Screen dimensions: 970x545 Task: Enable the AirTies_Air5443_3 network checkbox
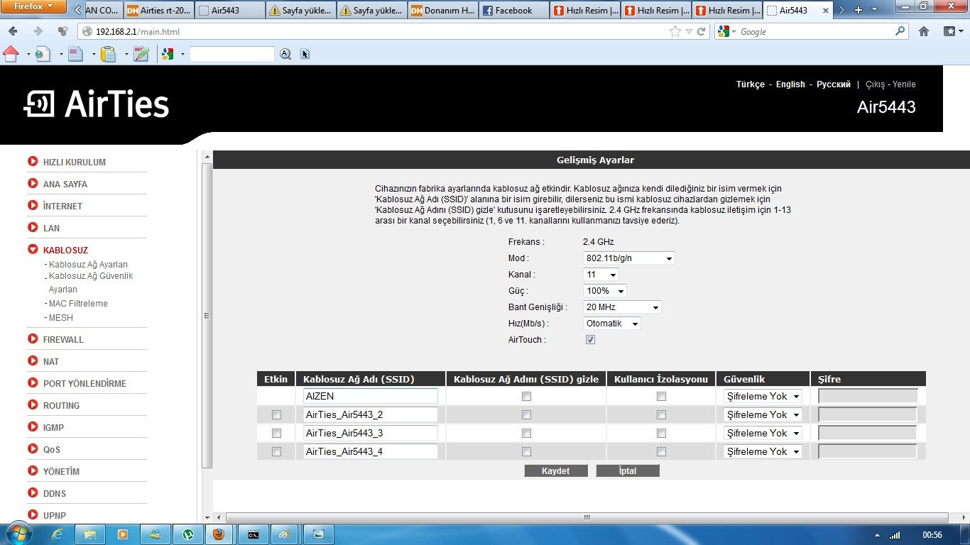pyautogui.click(x=276, y=433)
